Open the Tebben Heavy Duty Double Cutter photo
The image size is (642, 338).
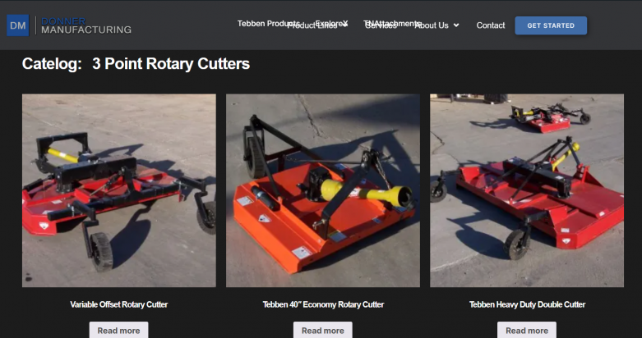coord(527,190)
